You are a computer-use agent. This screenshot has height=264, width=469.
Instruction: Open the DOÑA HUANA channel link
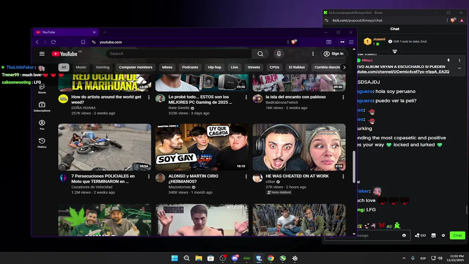84,108
